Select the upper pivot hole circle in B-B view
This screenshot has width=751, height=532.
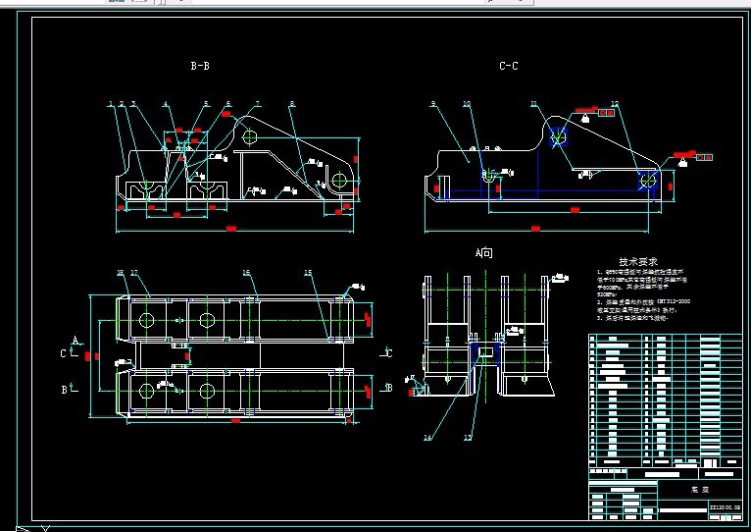(250, 137)
